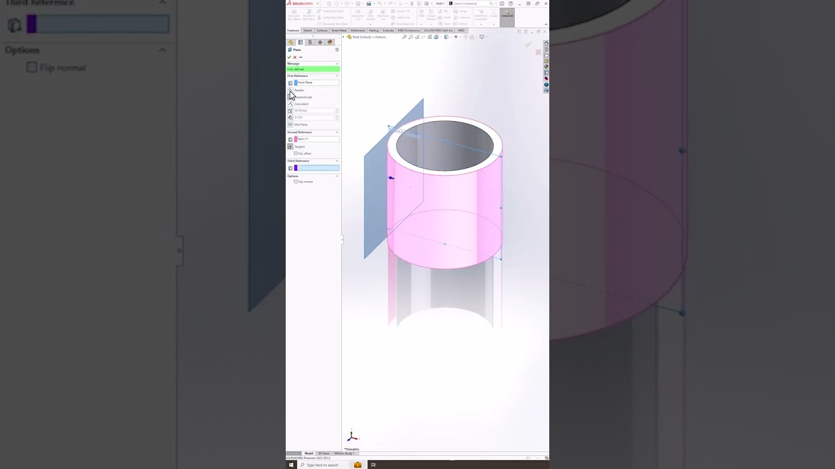Select the Perpendicular constraint icon

290,97
